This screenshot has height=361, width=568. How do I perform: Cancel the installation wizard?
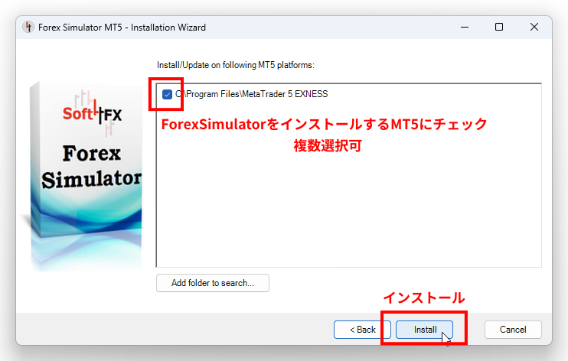513,330
